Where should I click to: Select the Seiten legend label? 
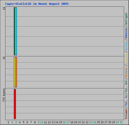click(126, 46)
